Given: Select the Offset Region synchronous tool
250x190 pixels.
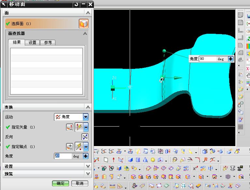Looking at the screenshot, I should (x=148, y=177).
